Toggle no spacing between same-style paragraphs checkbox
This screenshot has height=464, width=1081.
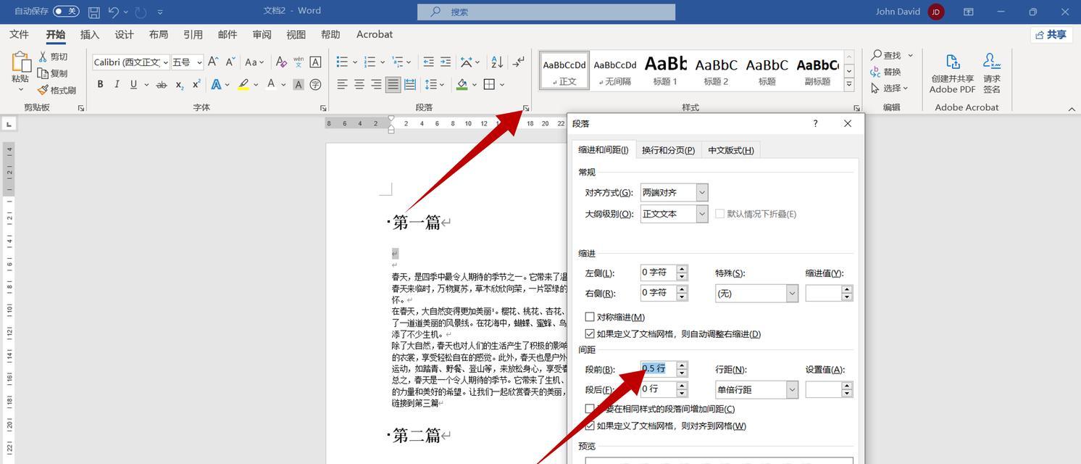point(590,409)
